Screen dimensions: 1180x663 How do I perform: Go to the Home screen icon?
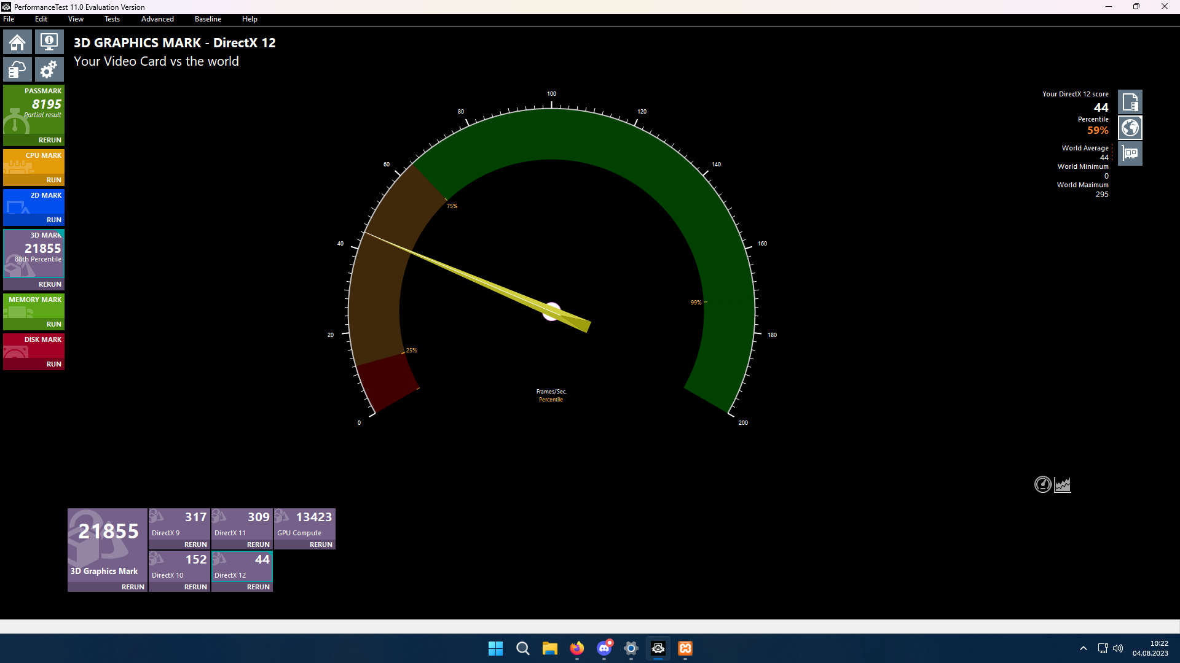[x=17, y=42]
